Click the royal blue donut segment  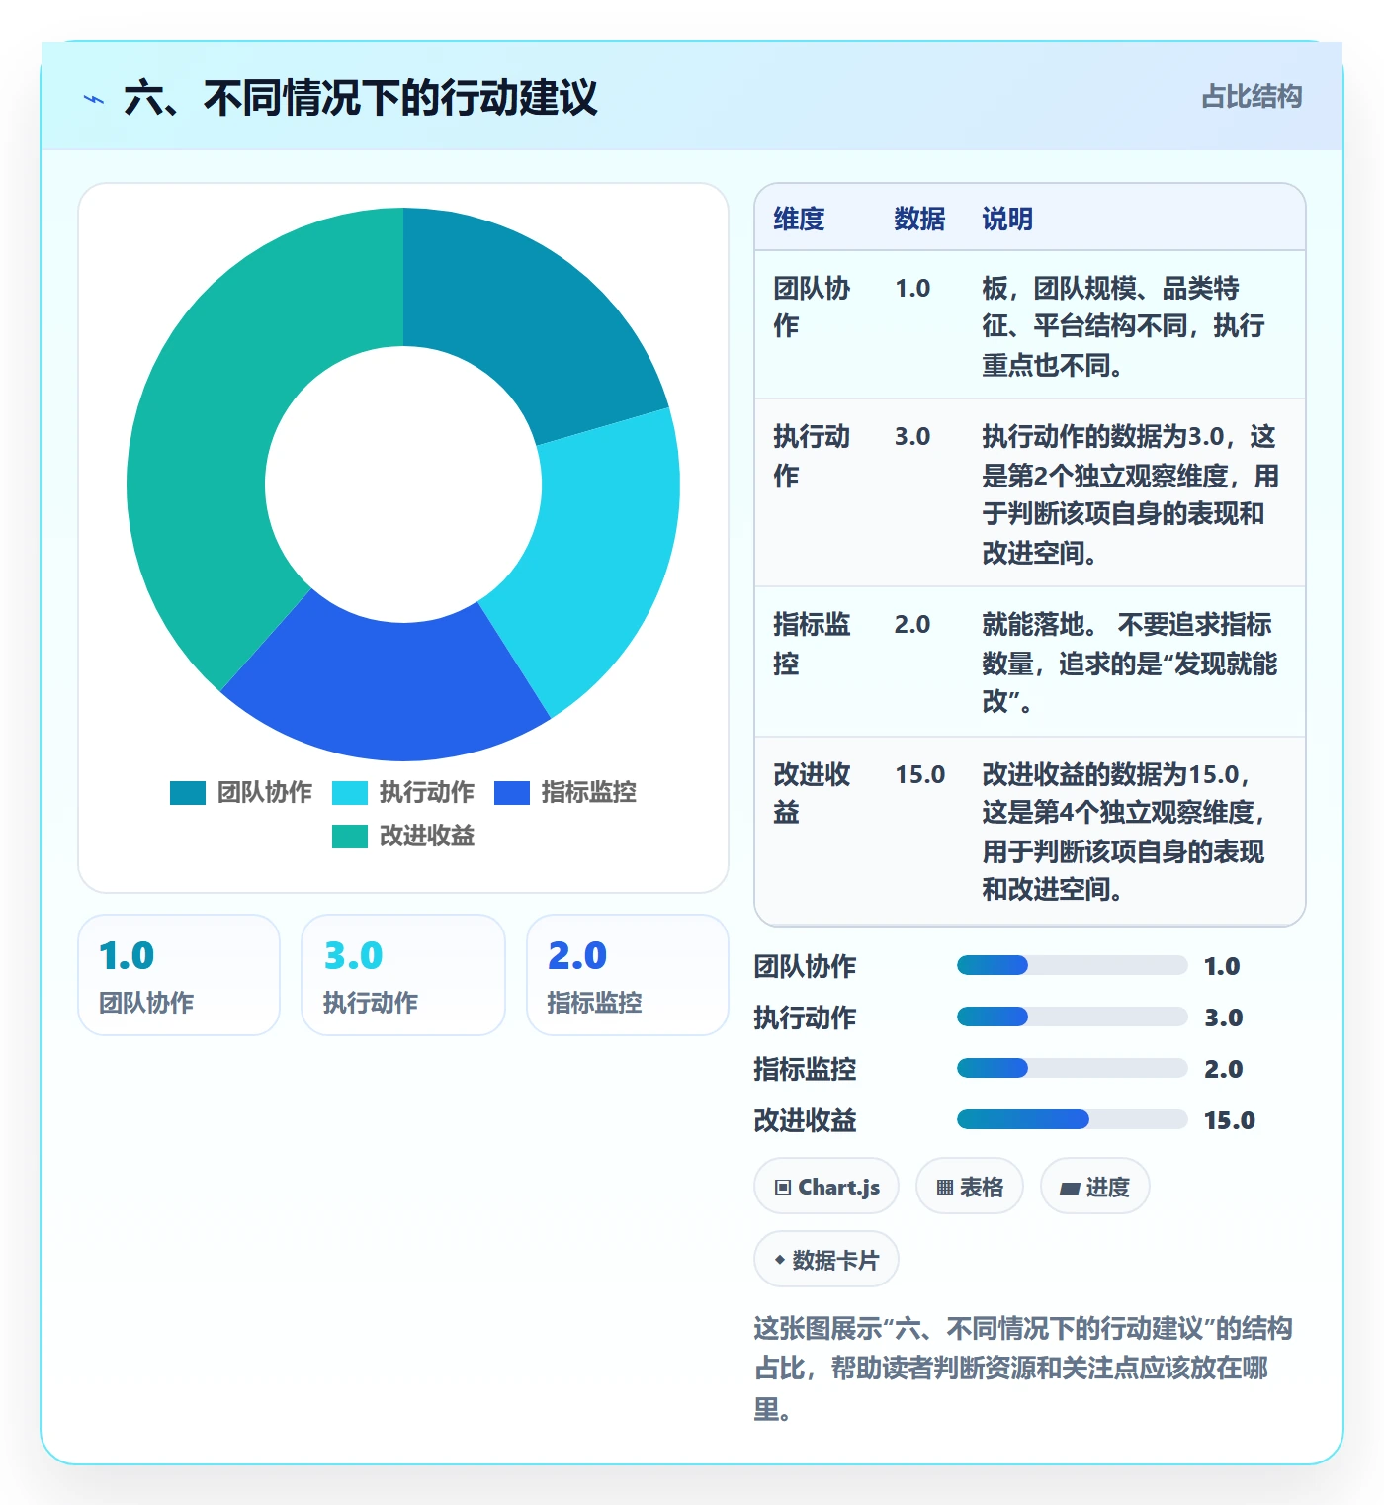(390, 688)
